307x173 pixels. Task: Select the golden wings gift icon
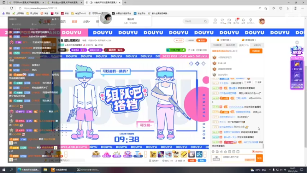coord(153,154)
